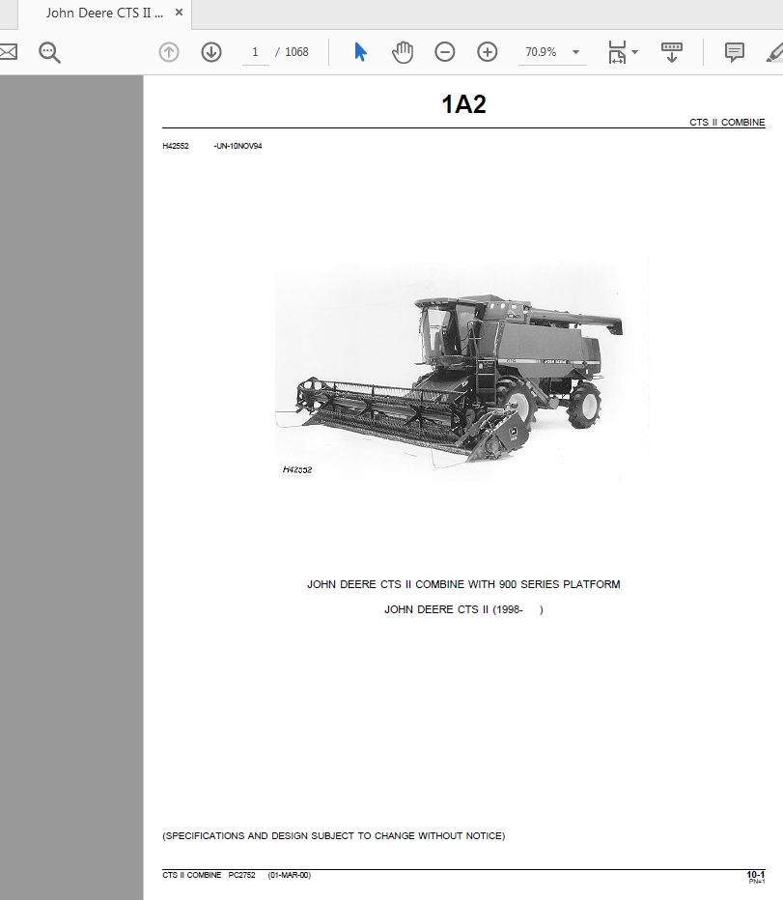Open the find text magnifier tool
Image resolution: width=783 pixels, height=900 pixels.
(49, 52)
